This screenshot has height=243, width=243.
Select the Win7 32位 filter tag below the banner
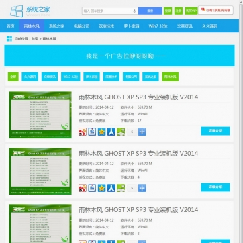(70, 77)
